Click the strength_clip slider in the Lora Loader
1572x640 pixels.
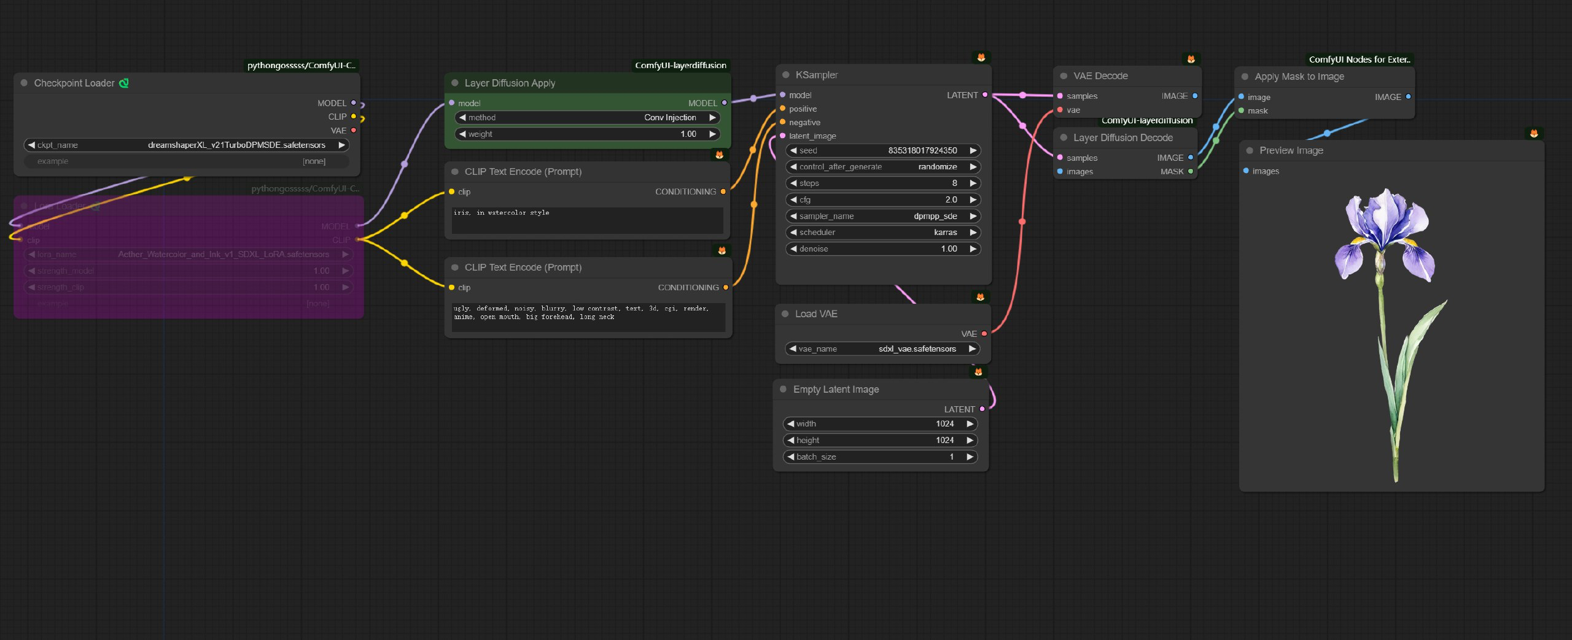click(x=189, y=287)
